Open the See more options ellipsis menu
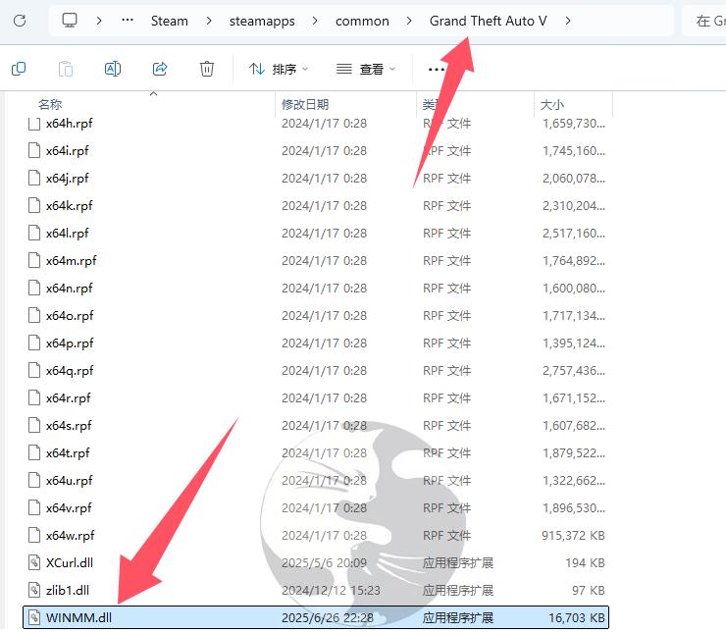 point(437,69)
